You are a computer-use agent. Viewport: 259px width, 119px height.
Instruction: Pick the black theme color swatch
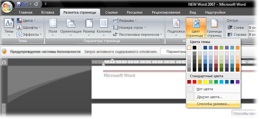pos(194,48)
